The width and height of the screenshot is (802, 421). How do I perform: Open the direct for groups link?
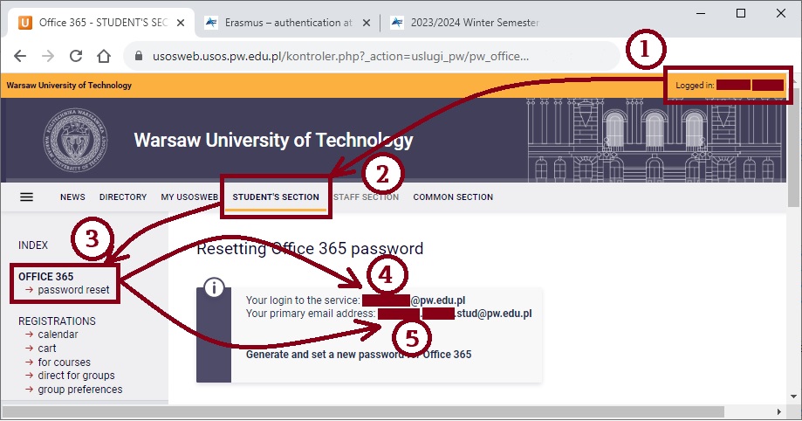pyautogui.click(x=76, y=376)
